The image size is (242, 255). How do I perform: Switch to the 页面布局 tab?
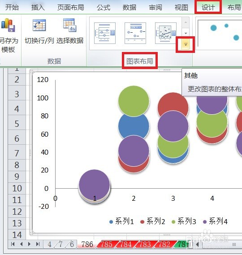[71, 8]
